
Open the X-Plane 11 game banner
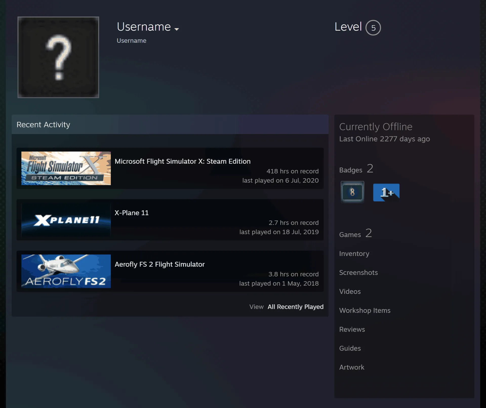point(66,220)
